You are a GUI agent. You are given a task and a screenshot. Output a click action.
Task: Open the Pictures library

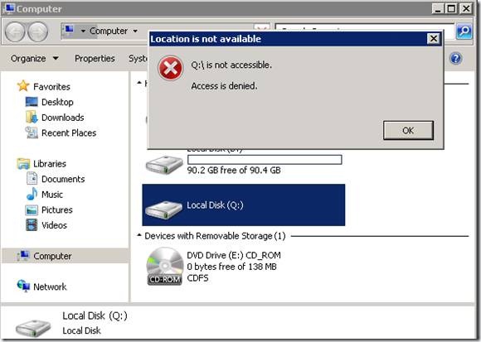57,210
